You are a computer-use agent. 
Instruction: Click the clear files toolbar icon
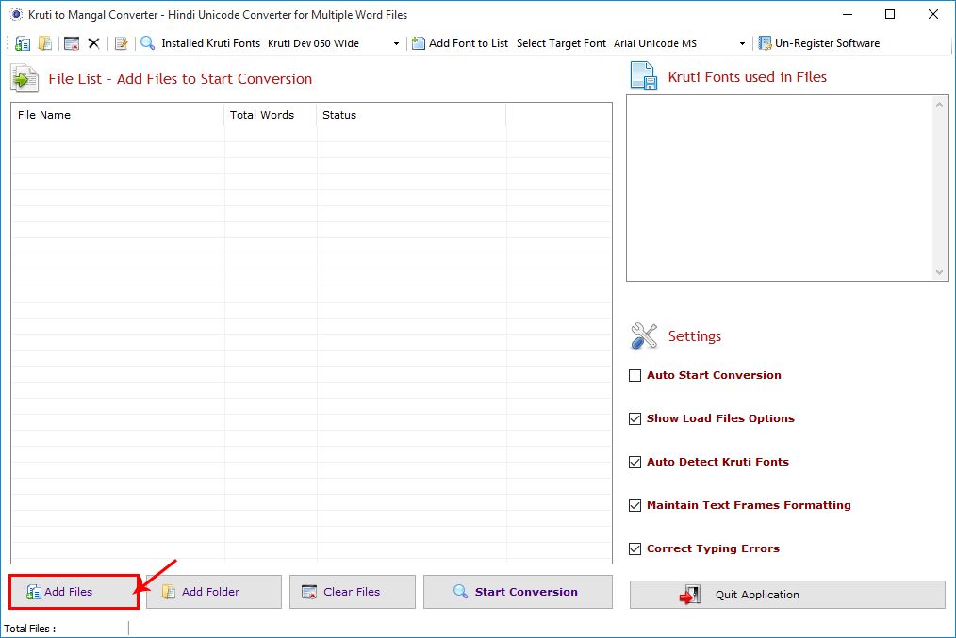coord(72,43)
